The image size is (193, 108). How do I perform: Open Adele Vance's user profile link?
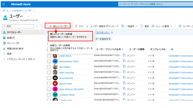coord(65,56)
